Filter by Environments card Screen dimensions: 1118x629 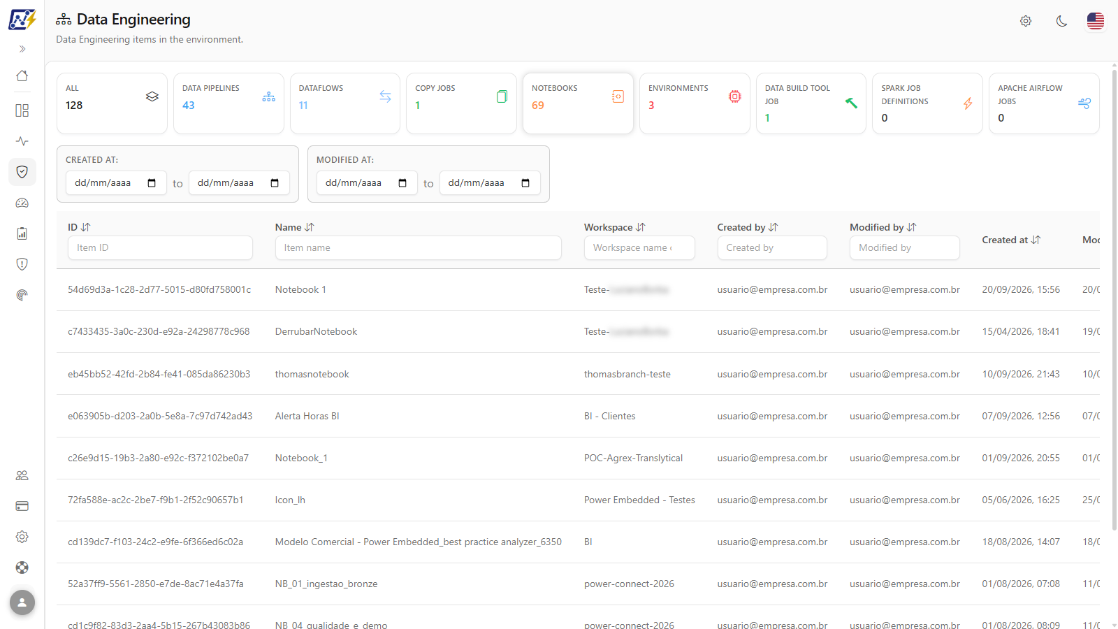tap(695, 103)
